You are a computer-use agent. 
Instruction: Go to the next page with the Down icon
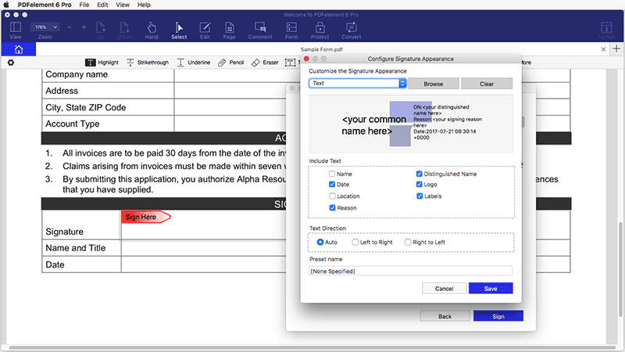125,31
